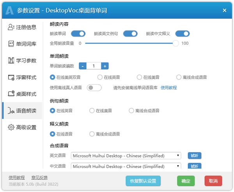This screenshot has height=192, width=234.
Task: Click the 注册信息 user icon in sidebar
Action: (11, 27)
